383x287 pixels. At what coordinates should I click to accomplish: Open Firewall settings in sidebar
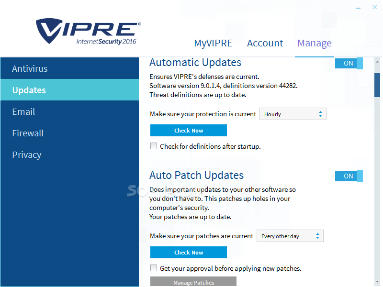pos(69,133)
